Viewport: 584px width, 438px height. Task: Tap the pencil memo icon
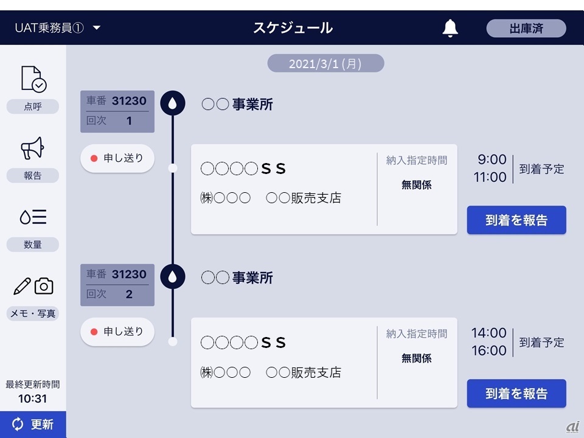(22, 286)
